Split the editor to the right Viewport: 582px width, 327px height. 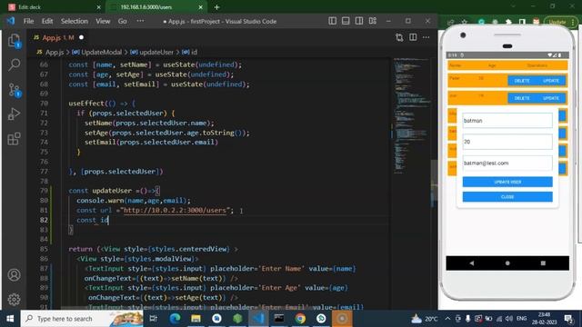click(x=413, y=37)
